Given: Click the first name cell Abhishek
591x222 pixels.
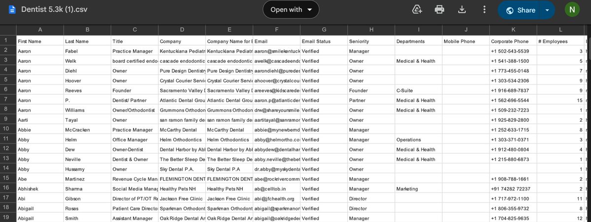Looking at the screenshot, I should tap(40, 189).
